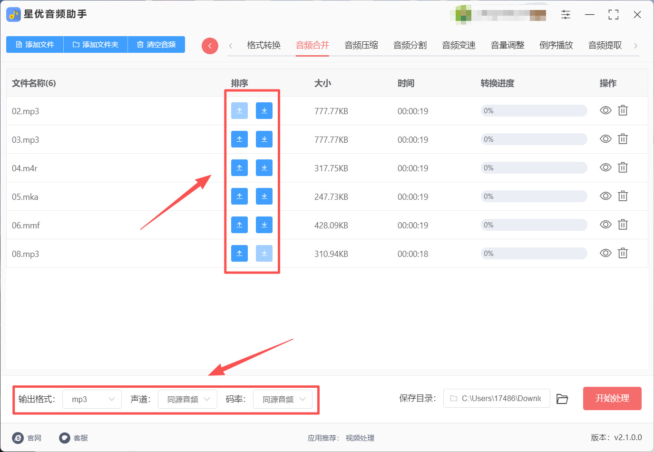Switch to the 音频变速 tab
The width and height of the screenshot is (654, 452).
(459, 45)
